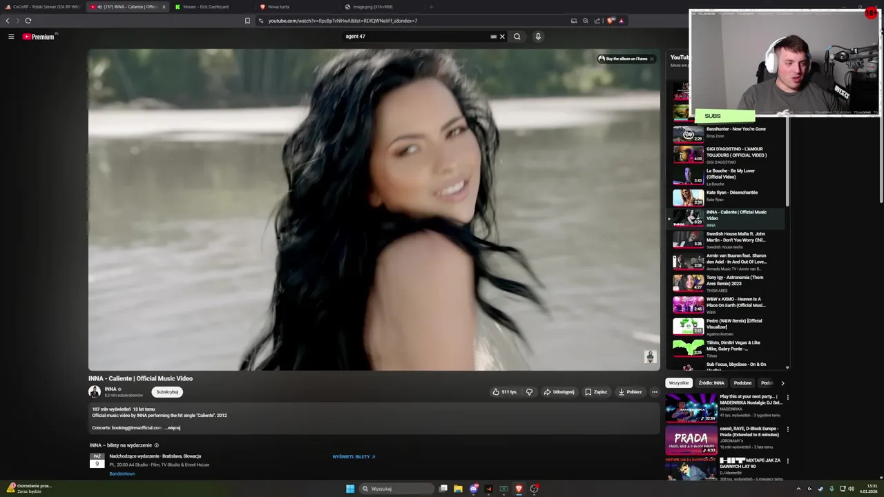The height and width of the screenshot is (497, 884).
Task: Click the Windows taskbar Wyszukaj search box
Action: [x=396, y=489]
